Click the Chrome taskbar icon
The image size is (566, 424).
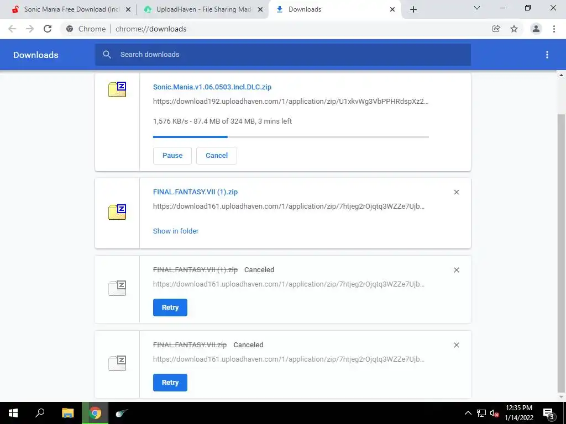point(95,413)
